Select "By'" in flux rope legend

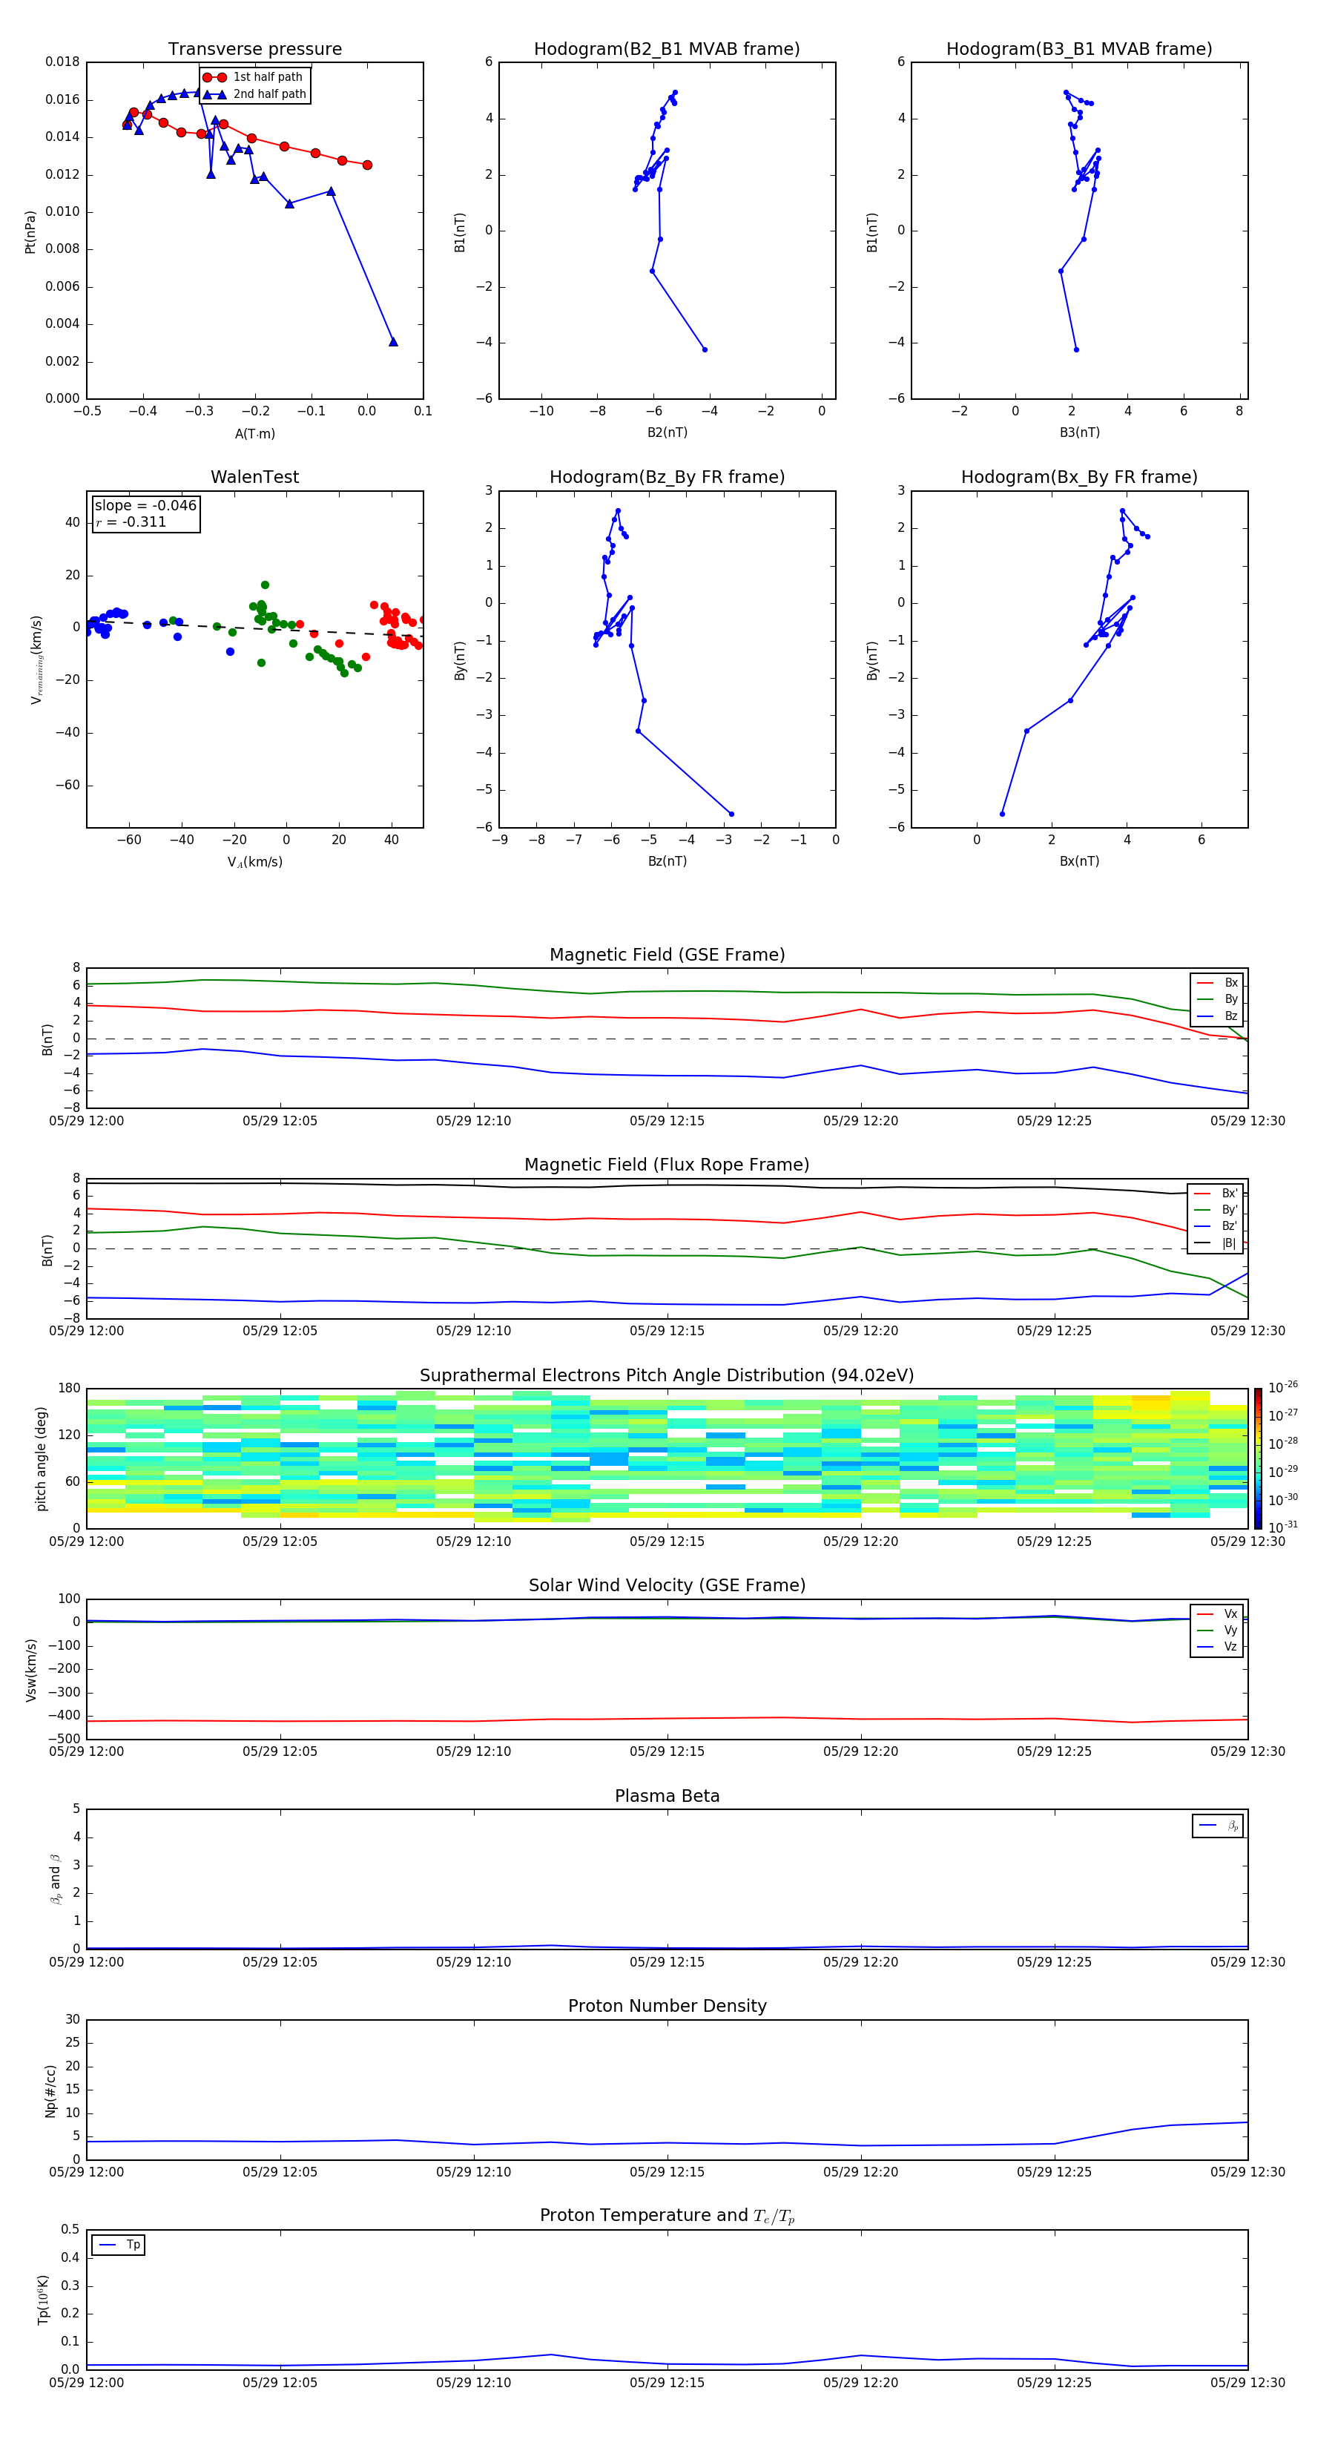coord(1216,1210)
